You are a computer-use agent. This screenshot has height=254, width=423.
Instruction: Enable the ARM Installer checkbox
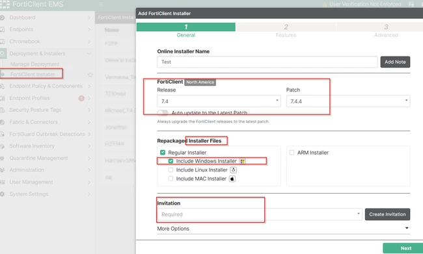click(292, 153)
